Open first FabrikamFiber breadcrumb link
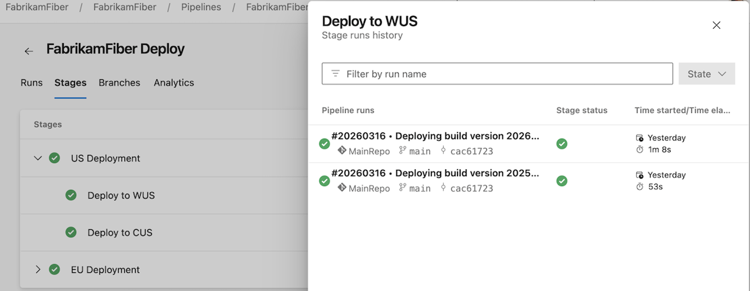 pos(37,7)
